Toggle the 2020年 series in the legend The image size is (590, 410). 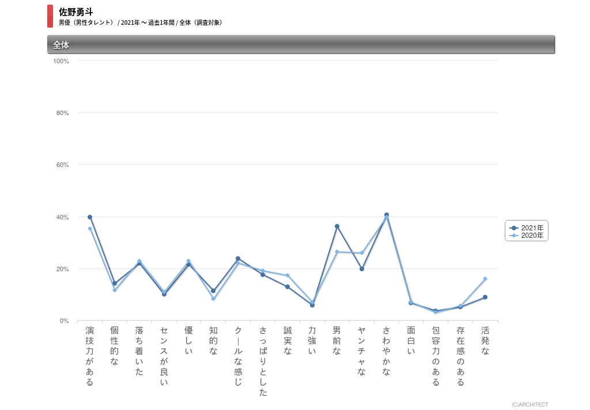(526, 236)
